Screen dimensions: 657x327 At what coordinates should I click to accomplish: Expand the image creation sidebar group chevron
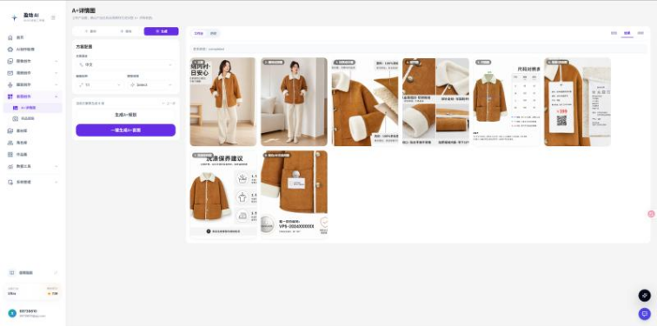(56, 61)
